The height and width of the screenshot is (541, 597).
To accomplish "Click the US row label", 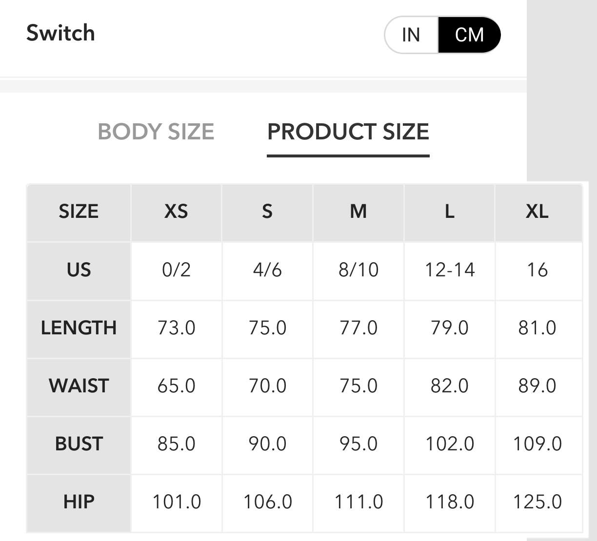I will (x=79, y=270).
